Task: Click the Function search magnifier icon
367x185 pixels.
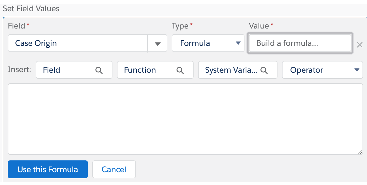Action: click(x=180, y=70)
